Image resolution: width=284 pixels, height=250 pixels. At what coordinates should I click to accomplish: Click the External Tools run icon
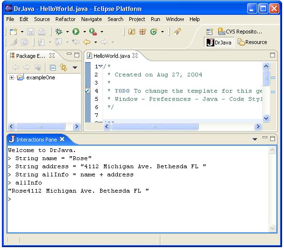93,32
